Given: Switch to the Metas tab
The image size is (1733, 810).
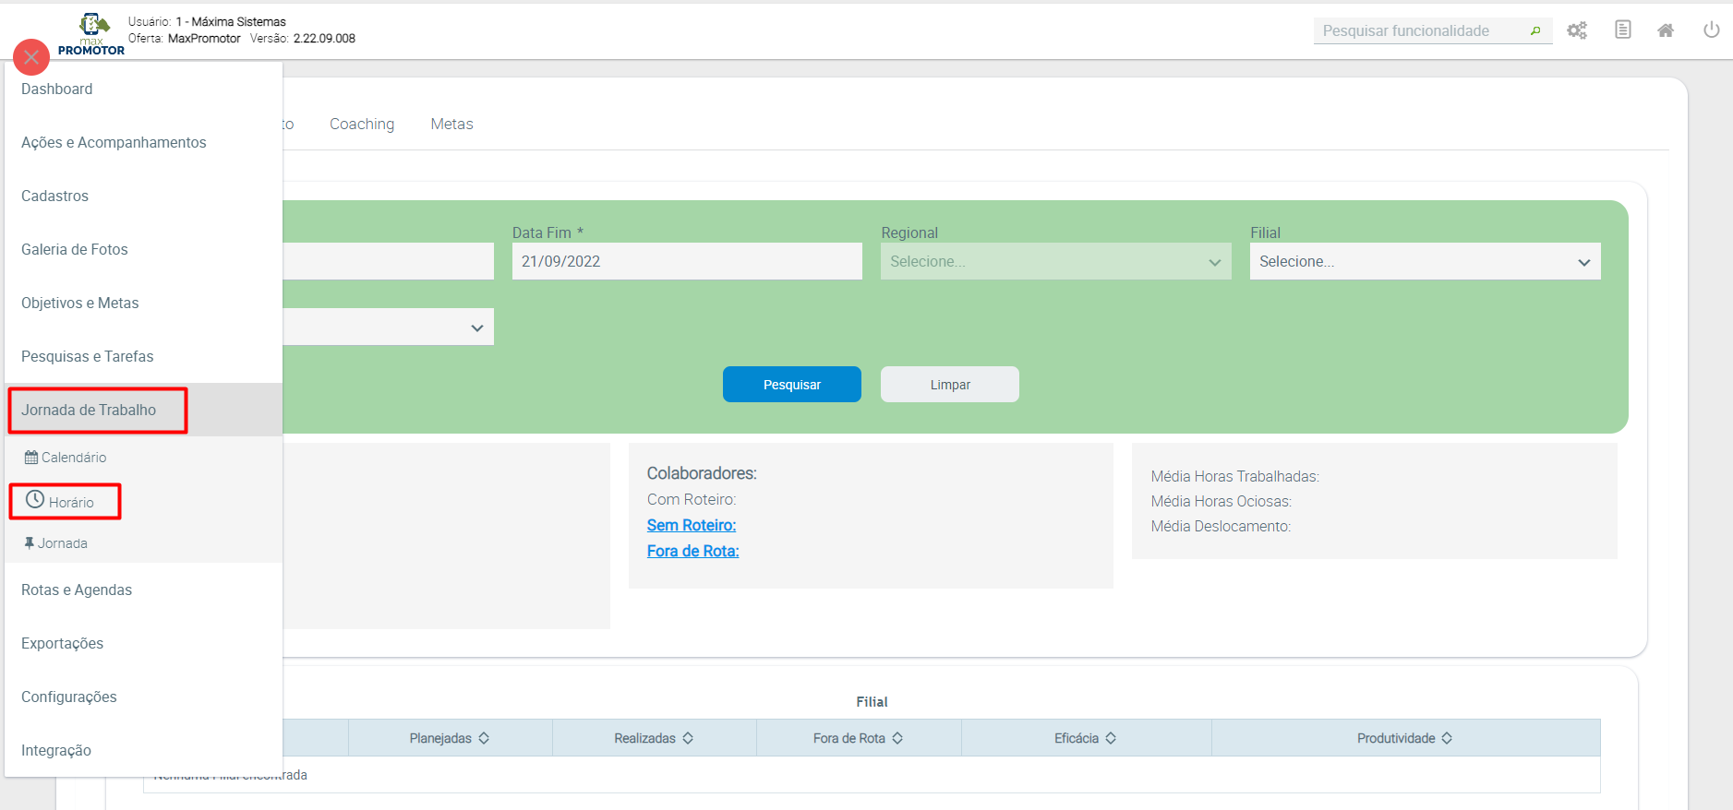Looking at the screenshot, I should point(451,124).
